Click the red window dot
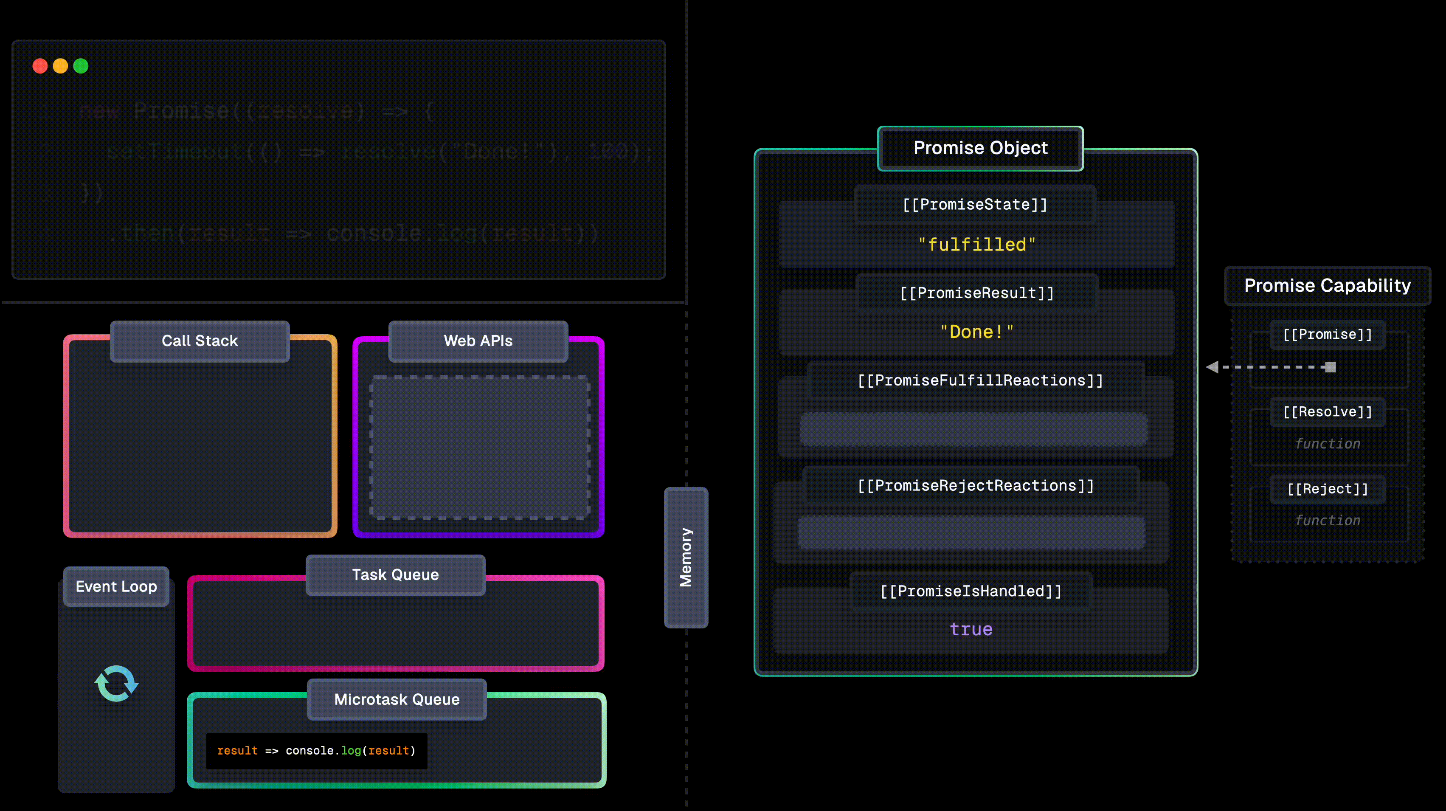The height and width of the screenshot is (811, 1446). click(40, 66)
